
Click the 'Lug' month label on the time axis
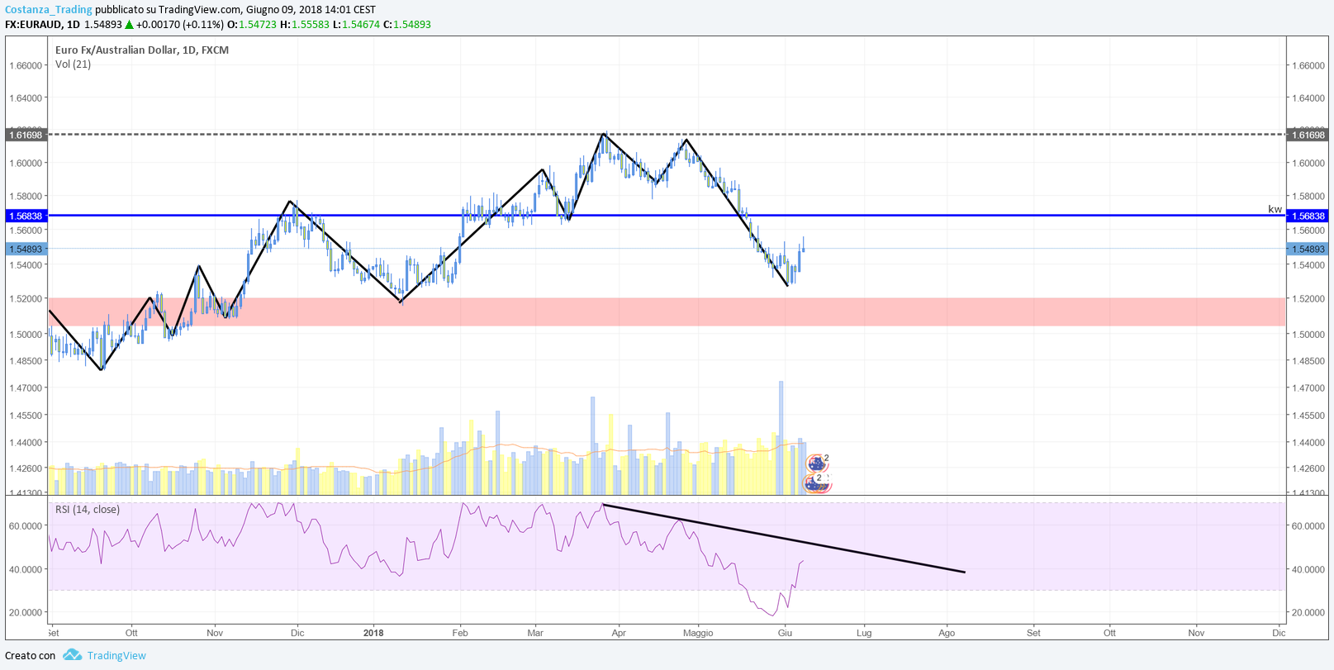864,634
